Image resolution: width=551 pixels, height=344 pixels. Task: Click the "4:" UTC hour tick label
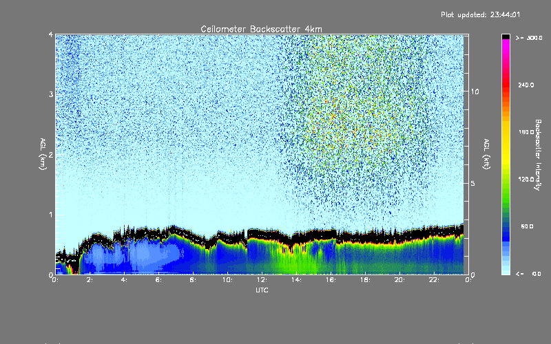click(124, 280)
